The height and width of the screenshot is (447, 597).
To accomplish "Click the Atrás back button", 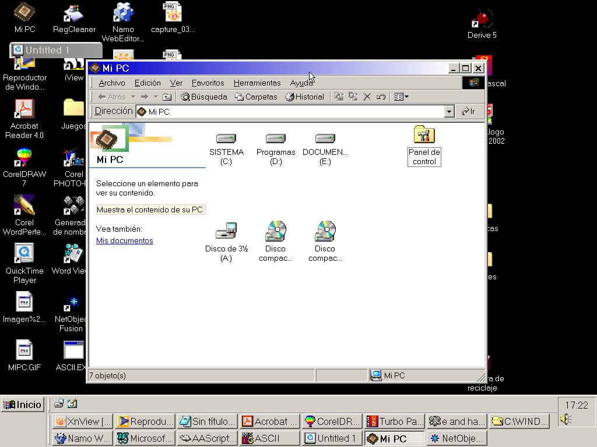I will 112,97.
